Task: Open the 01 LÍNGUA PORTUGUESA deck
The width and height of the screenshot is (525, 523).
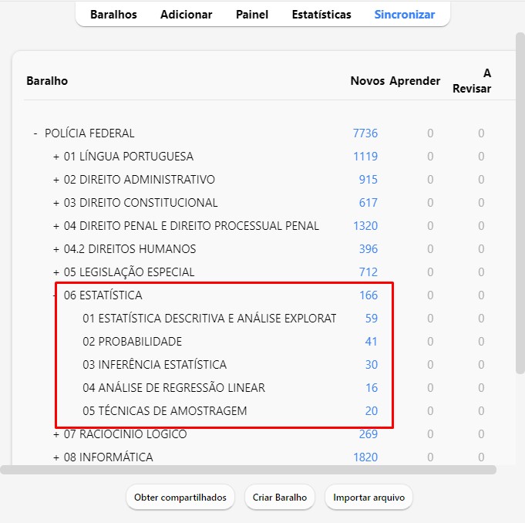Action: point(129,157)
